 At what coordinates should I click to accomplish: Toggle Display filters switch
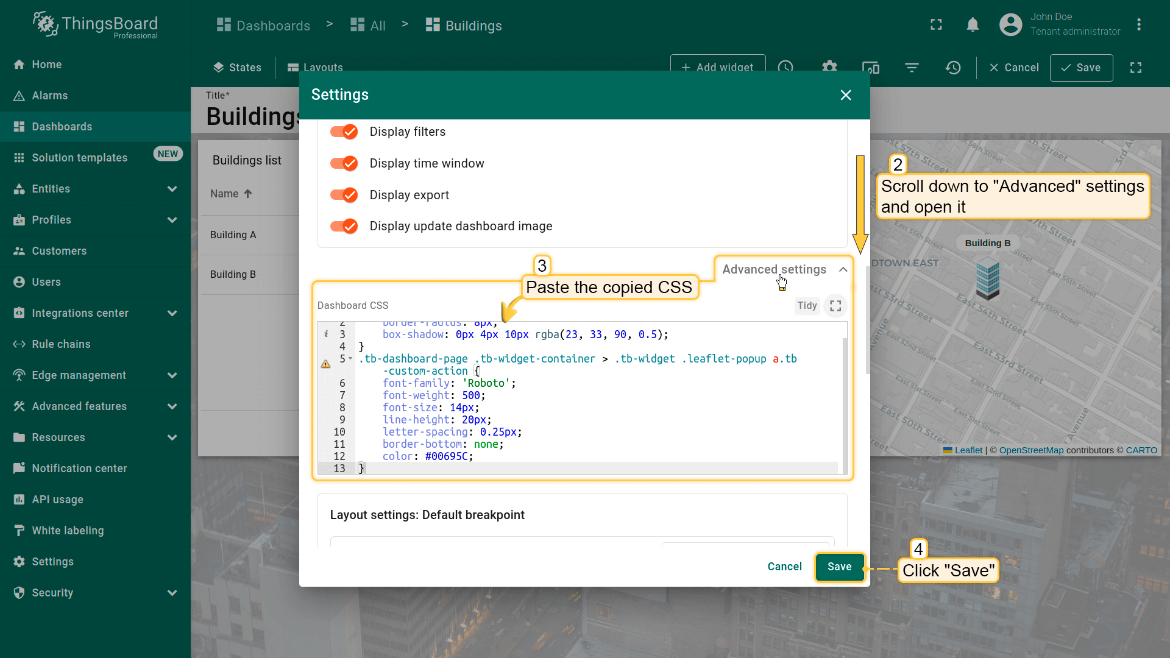coord(344,132)
